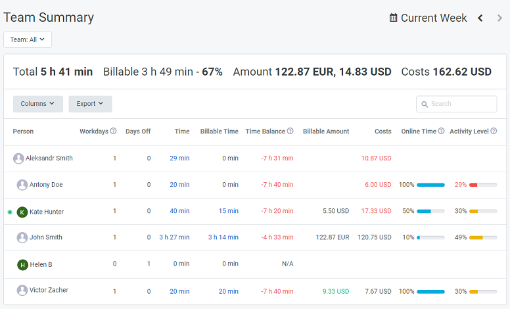
Task: Expand the Columns dropdown
Action: pyautogui.click(x=38, y=104)
